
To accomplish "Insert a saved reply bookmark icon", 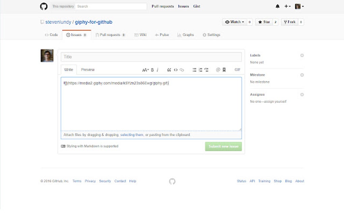I will coord(224,70).
